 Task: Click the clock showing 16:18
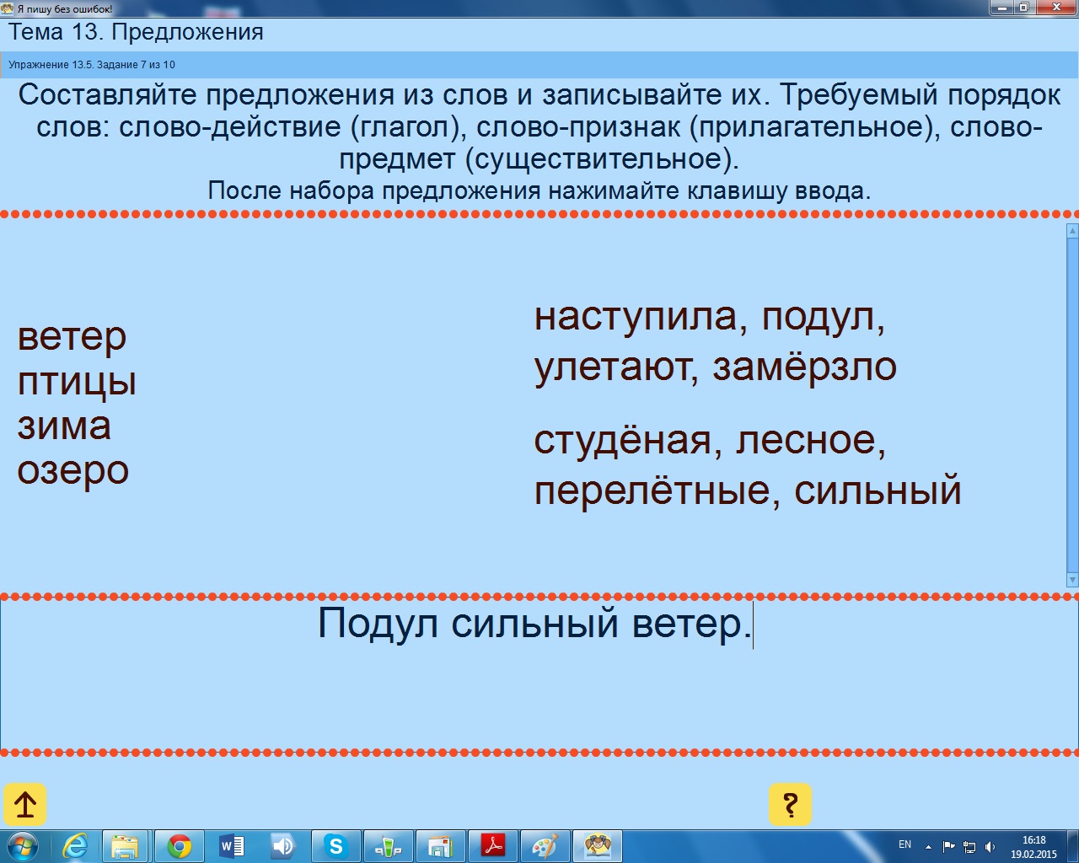(1033, 846)
